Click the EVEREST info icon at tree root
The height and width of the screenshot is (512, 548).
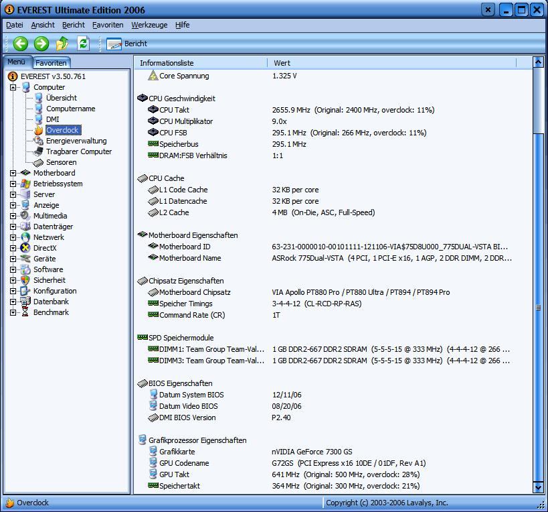tap(13, 76)
